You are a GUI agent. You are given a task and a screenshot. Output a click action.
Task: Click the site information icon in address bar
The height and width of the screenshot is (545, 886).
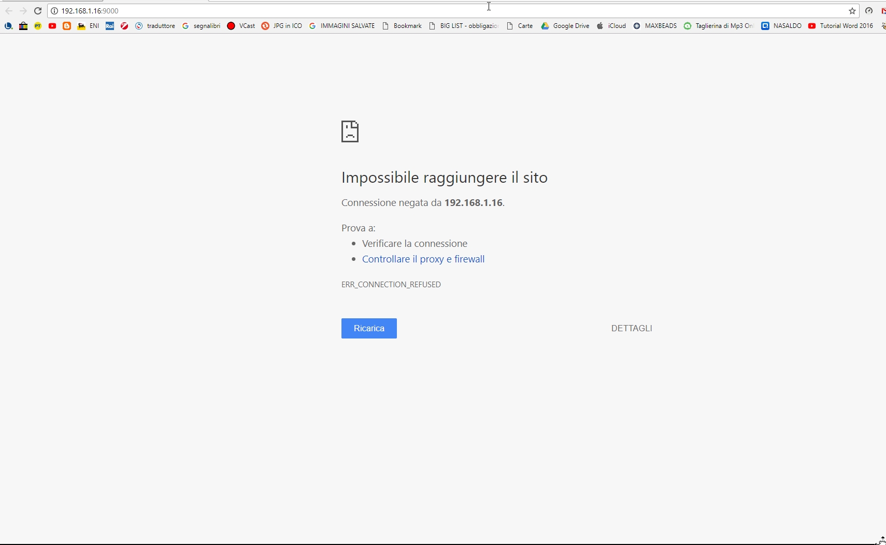pos(54,11)
